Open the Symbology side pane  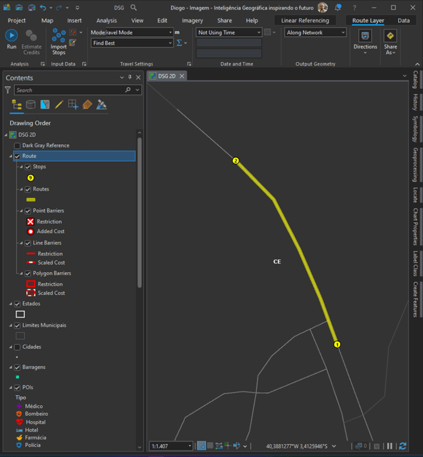(415, 128)
